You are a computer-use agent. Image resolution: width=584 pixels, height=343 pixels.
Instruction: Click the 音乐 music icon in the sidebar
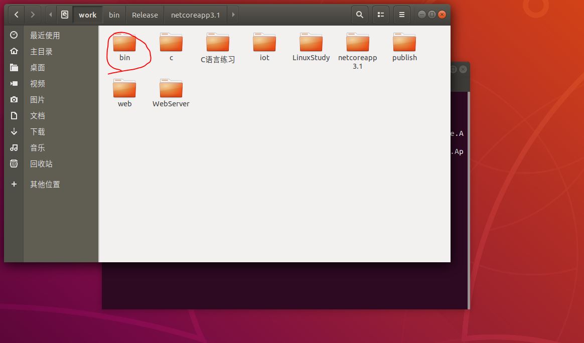pos(14,147)
